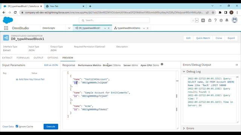
Task: Open the Trailhead guidance icon
Action: point(210,20)
